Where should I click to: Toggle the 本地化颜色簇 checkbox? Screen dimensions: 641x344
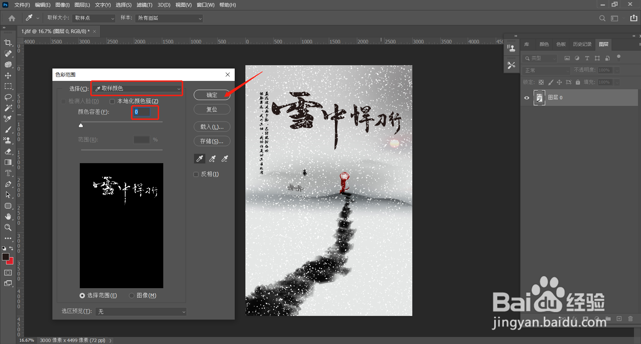(x=112, y=101)
